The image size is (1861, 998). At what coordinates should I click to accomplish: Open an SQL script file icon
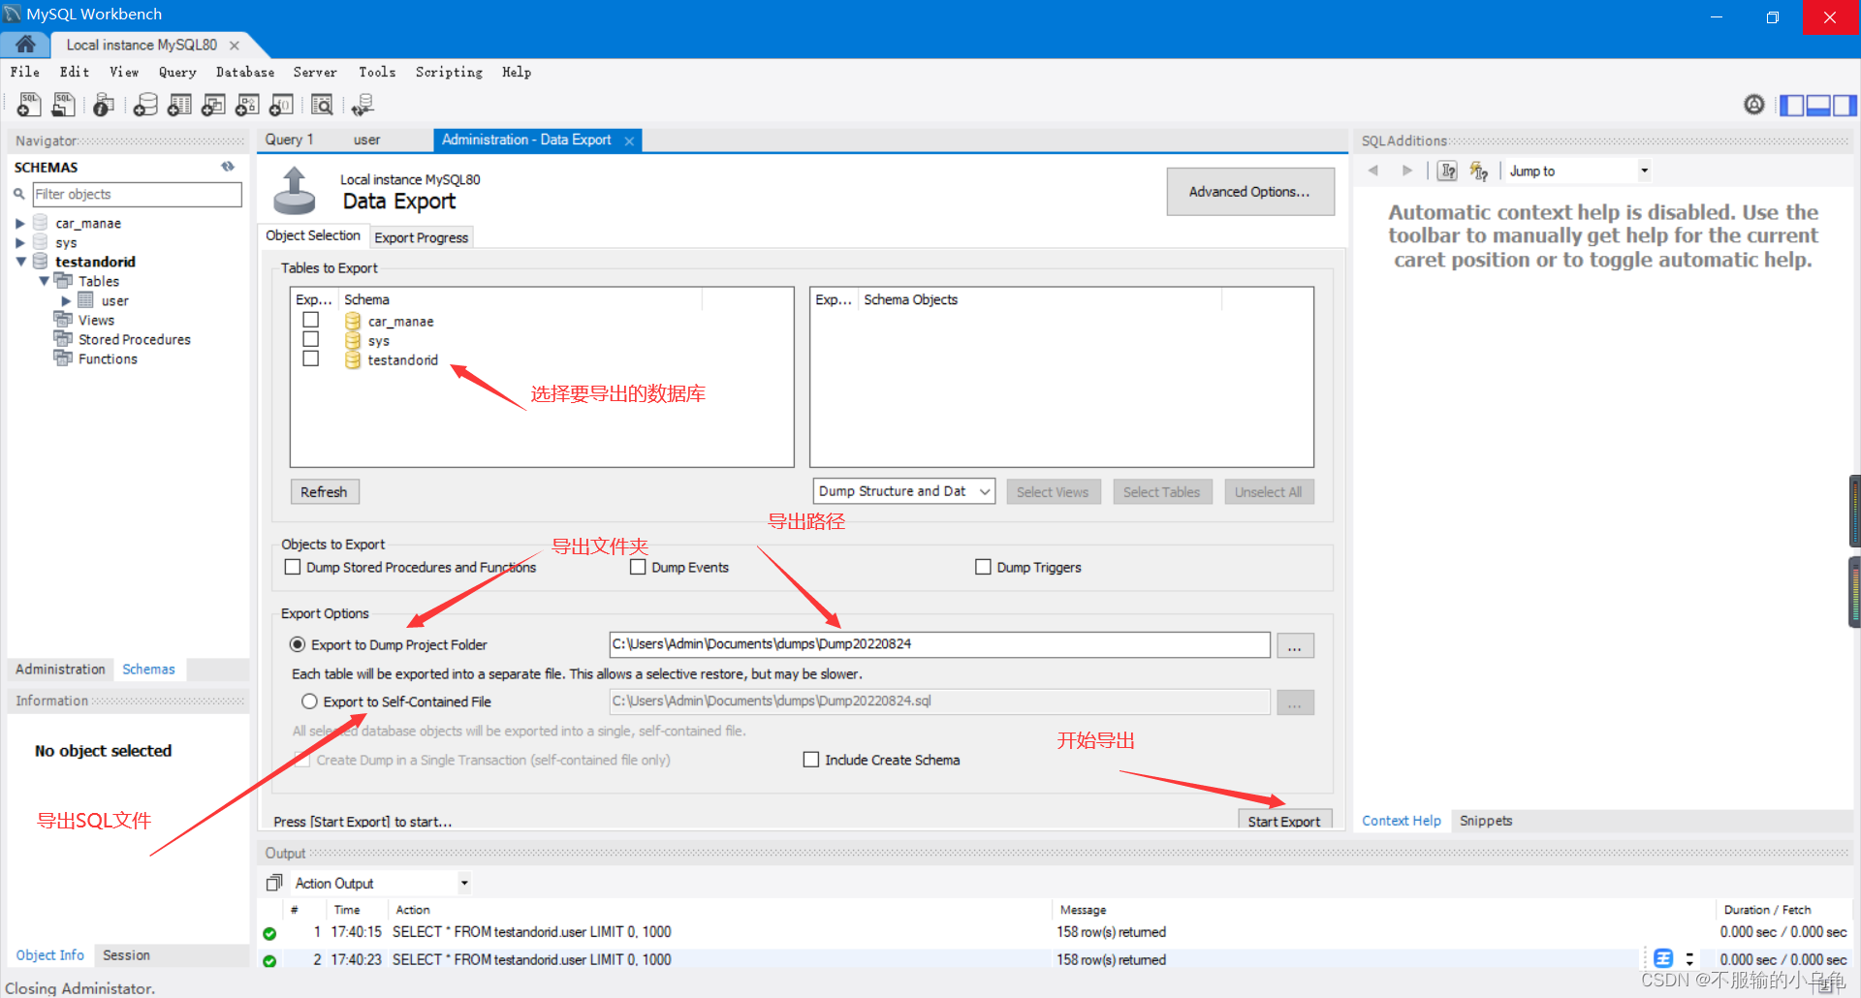[64, 104]
